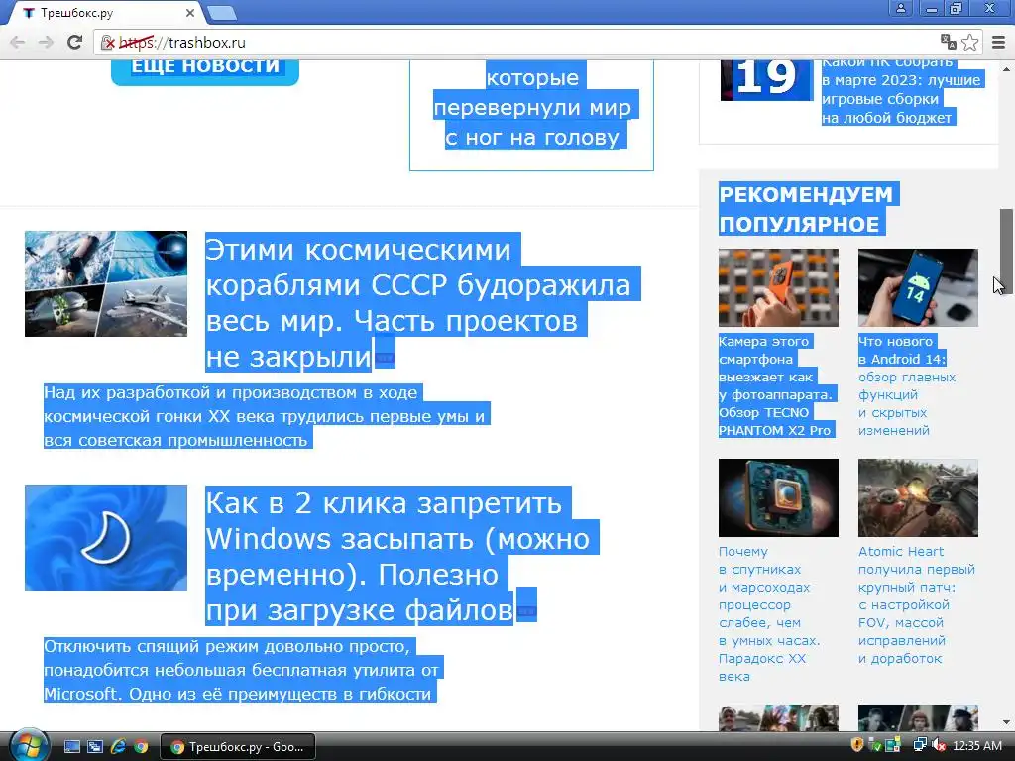This screenshot has width=1015, height=761.
Task: Select the Трешбокс.ру taskbar button
Action: coord(238,747)
